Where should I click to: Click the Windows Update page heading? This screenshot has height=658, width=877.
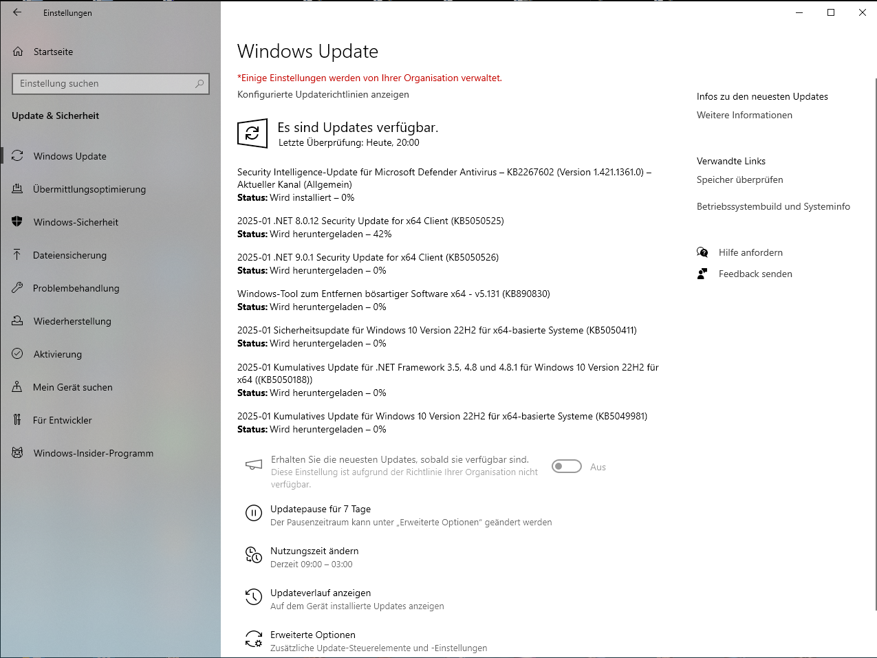pos(307,52)
